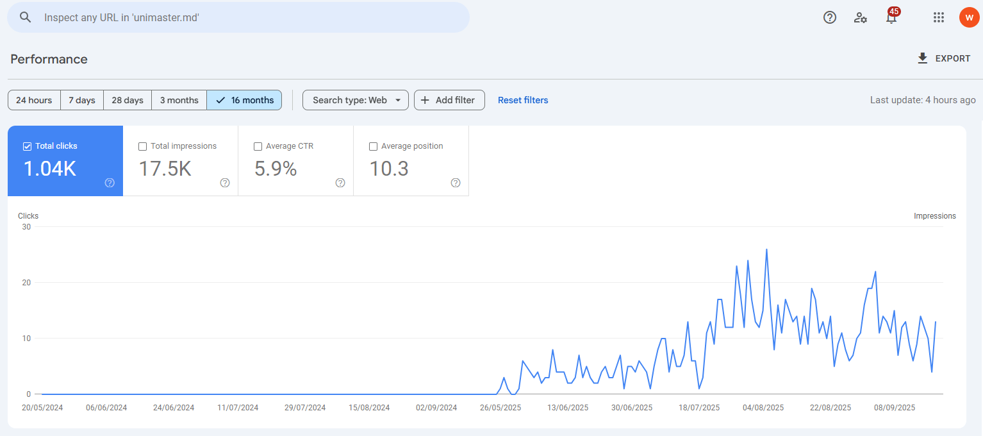The image size is (983, 436).
Task: Enable the Average position checkbox
Action: [x=373, y=146]
